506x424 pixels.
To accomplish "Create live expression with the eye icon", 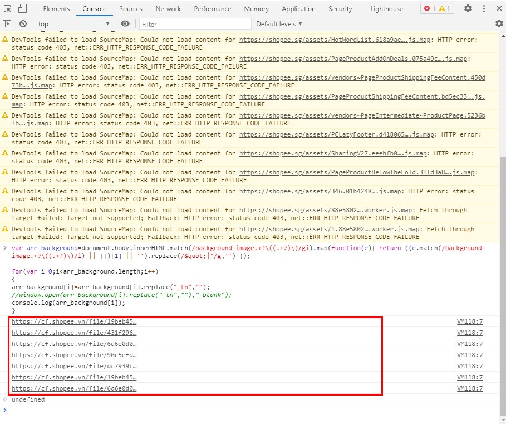I will point(125,24).
